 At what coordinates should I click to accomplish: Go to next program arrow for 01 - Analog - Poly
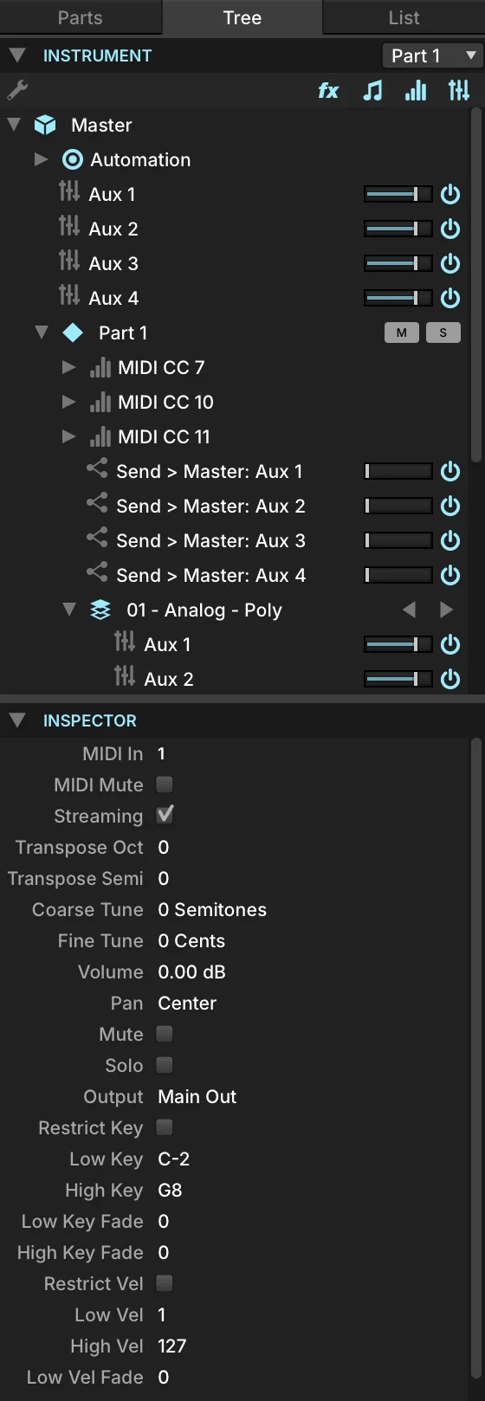coord(446,610)
